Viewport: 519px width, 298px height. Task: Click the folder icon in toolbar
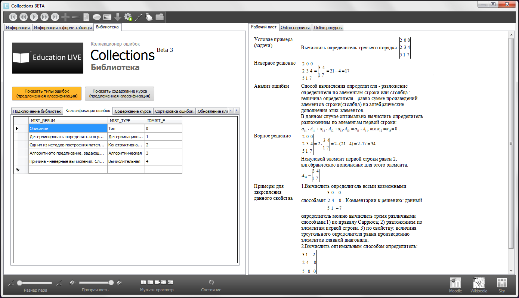(x=160, y=17)
